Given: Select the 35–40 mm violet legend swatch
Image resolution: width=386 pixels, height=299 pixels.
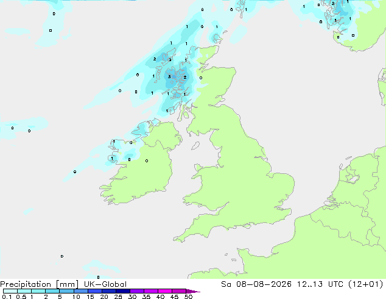Looking at the screenshot, I should pos(150,291).
